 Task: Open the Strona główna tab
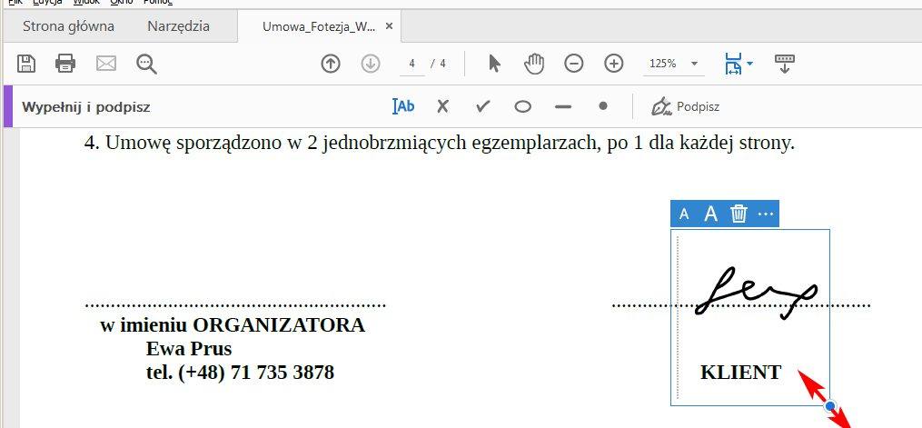(x=63, y=26)
